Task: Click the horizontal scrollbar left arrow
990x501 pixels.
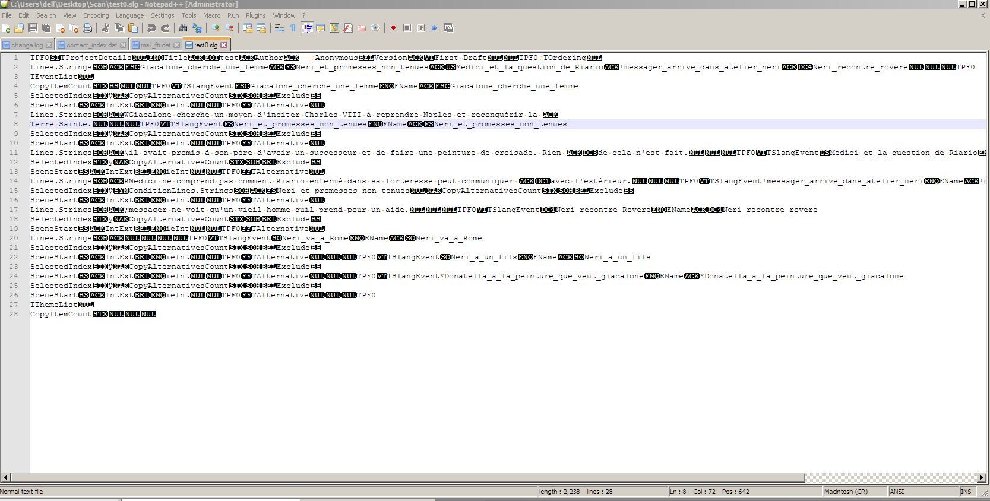Action: 6,478
